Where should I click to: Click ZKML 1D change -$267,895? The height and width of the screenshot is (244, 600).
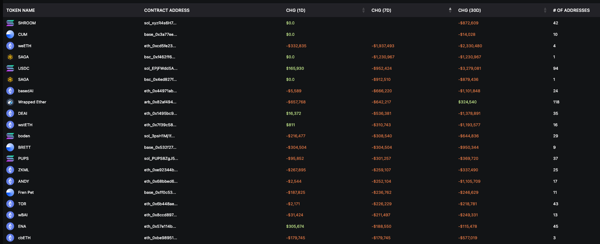click(x=296, y=170)
